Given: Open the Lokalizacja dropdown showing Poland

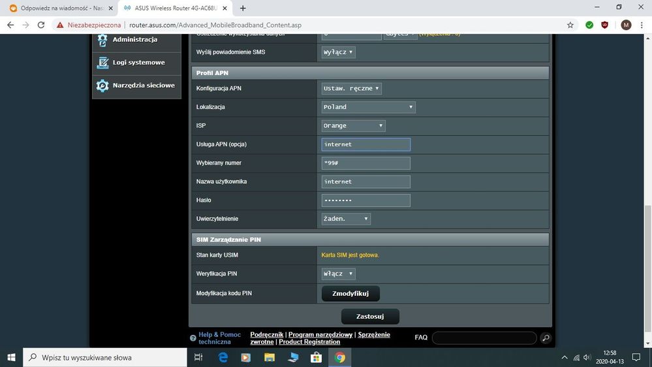Looking at the screenshot, I should pos(369,107).
